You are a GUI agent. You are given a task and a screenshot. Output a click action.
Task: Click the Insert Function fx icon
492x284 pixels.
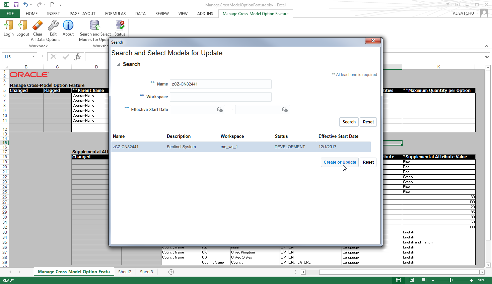(78, 57)
